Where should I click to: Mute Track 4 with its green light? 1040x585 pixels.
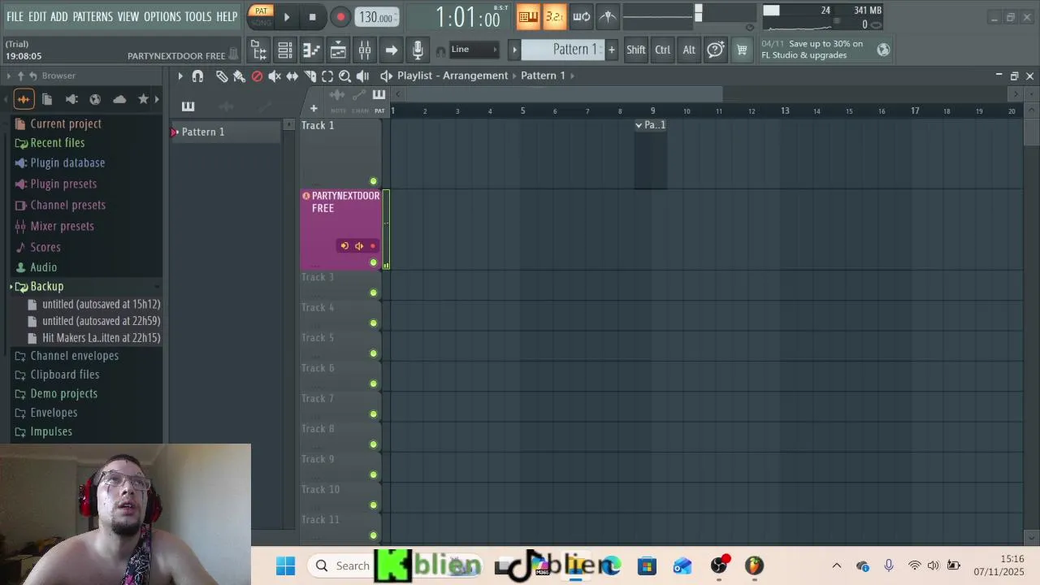pos(373,323)
